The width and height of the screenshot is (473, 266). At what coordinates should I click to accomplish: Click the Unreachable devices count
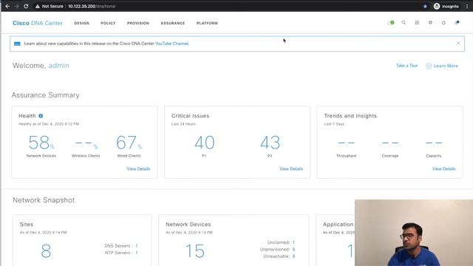[x=293, y=256]
